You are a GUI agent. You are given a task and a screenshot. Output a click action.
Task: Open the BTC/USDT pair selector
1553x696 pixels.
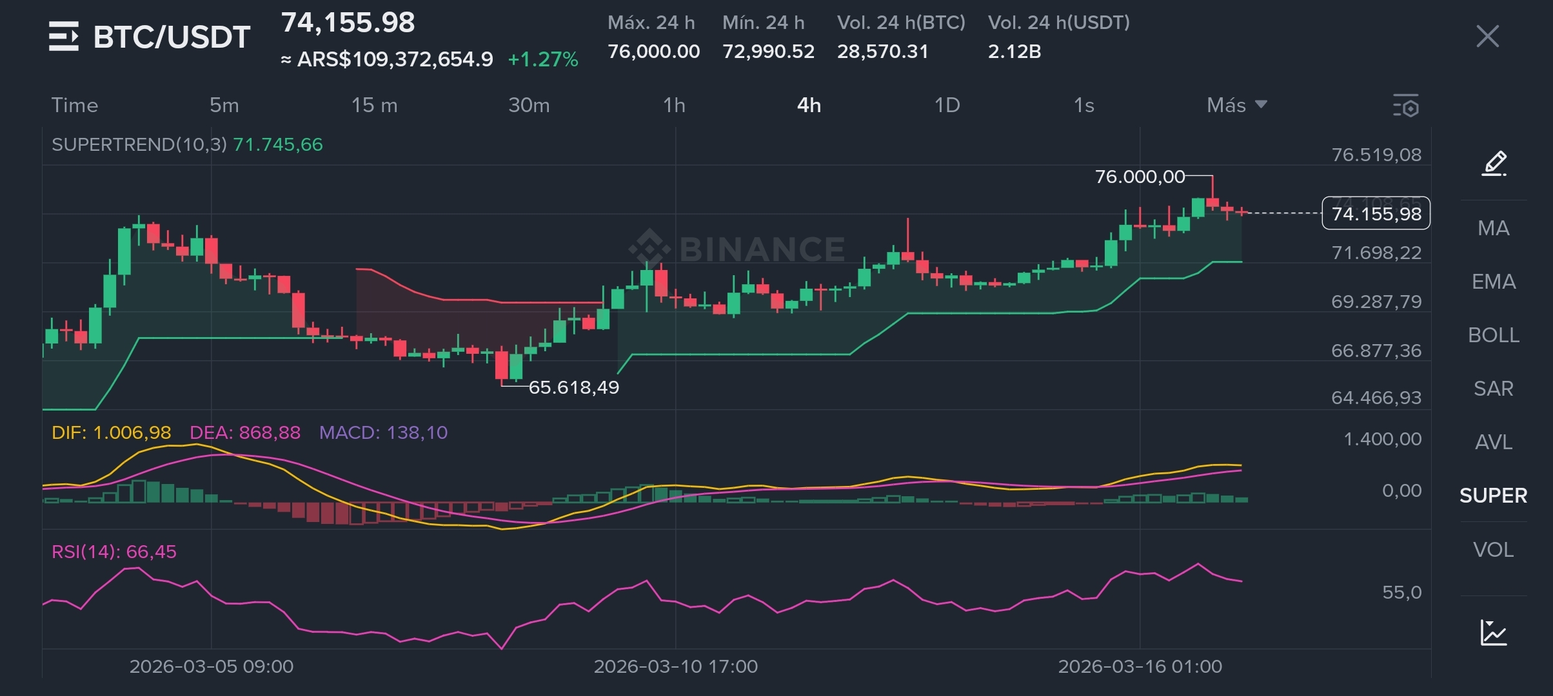point(172,37)
